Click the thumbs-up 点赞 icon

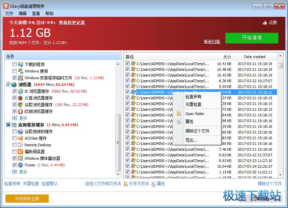click(264, 22)
